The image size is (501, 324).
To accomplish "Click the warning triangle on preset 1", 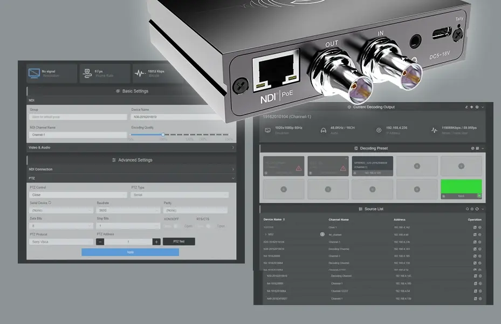I will [x=299, y=168].
